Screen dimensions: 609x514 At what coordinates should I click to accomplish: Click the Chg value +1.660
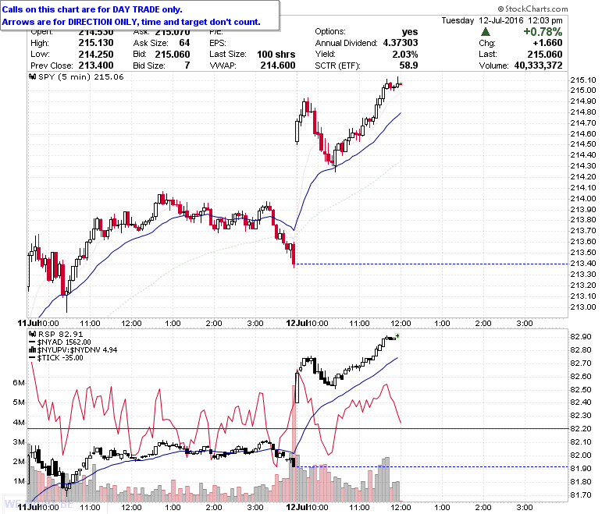click(547, 43)
